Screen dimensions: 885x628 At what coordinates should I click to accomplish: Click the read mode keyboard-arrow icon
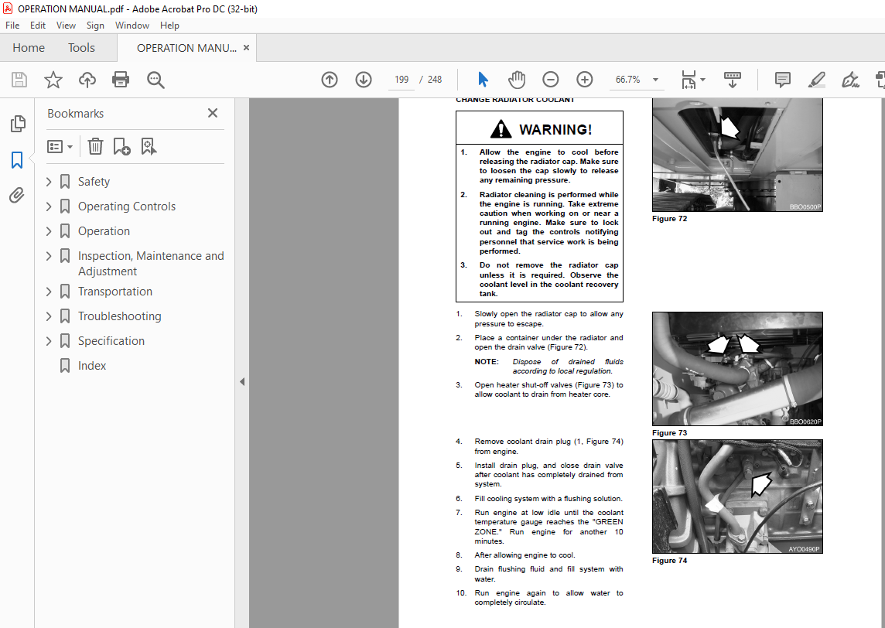732,80
